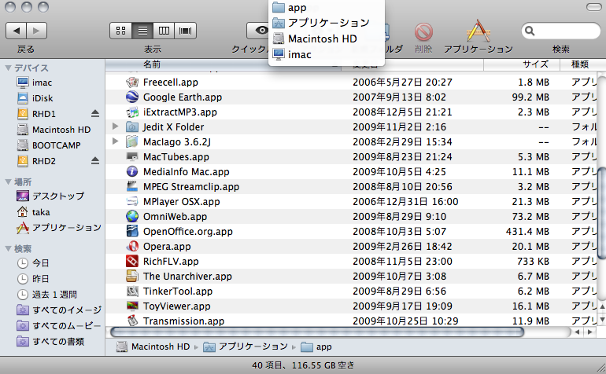This screenshot has height=374, width=606.
Task: Expand the Jedit X Folder row
Action: 115,126
